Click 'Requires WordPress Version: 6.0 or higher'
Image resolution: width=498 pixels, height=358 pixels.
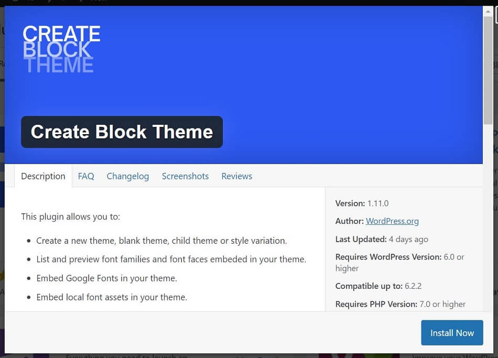click(400, 263)
